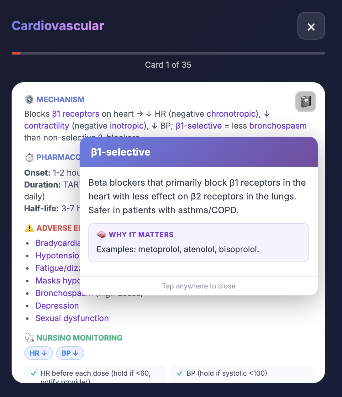Click the stethoscope icon beside NURSING MONITORING

(x=29, y=338)
